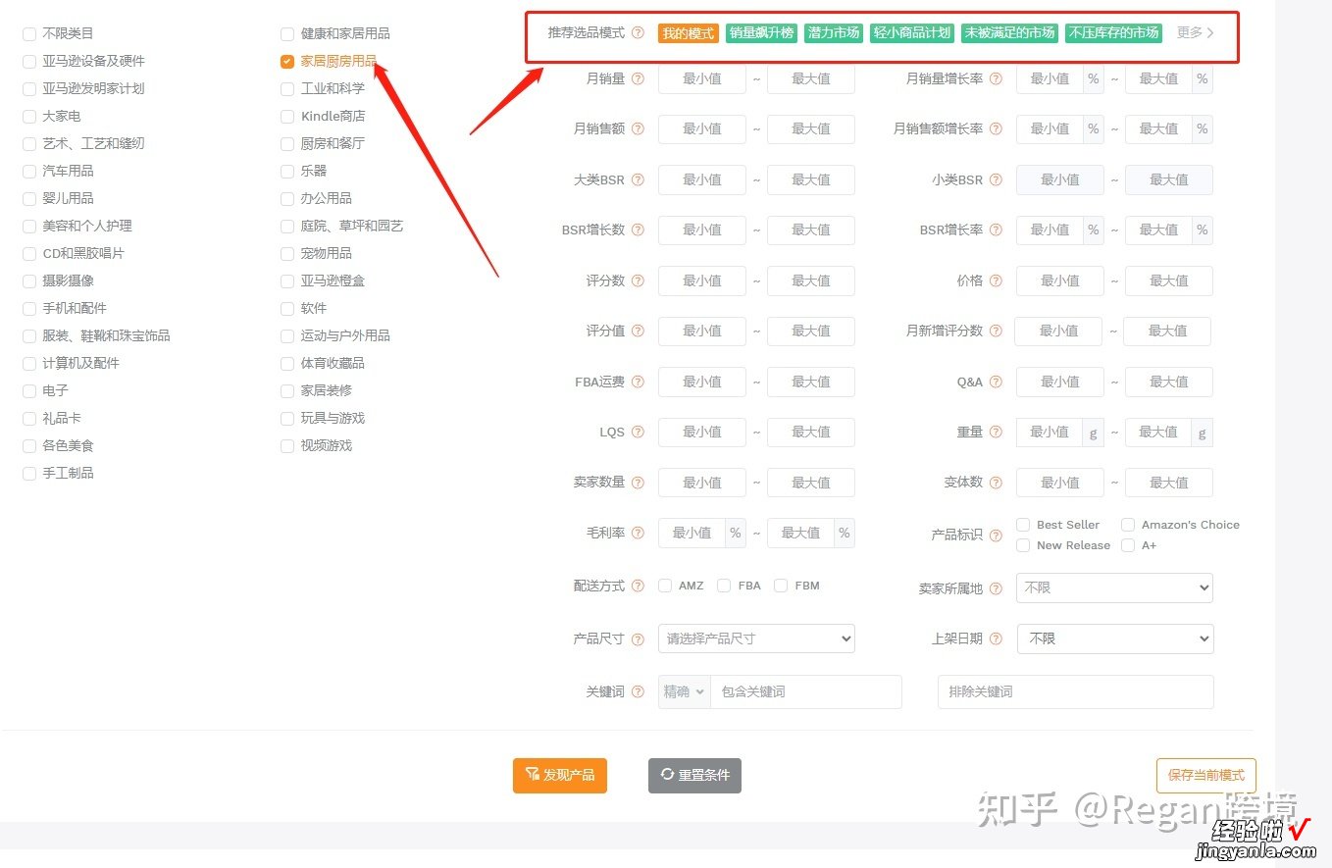
Task: Expand 更多 recommended modes
Action: tap(1196, 32)
